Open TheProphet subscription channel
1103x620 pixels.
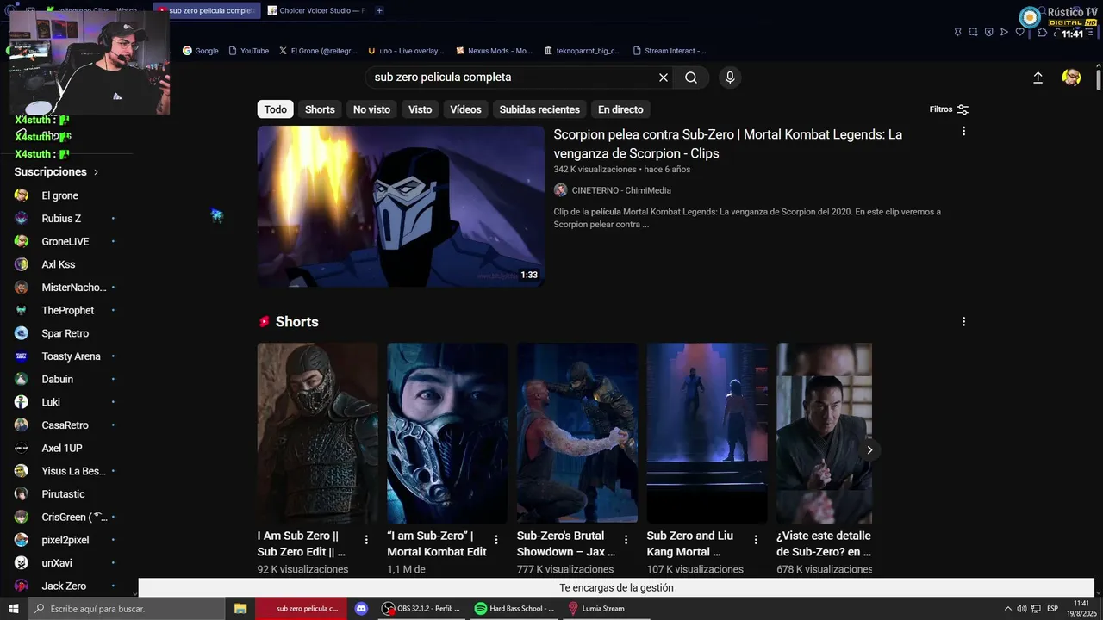tap(67, 311)
